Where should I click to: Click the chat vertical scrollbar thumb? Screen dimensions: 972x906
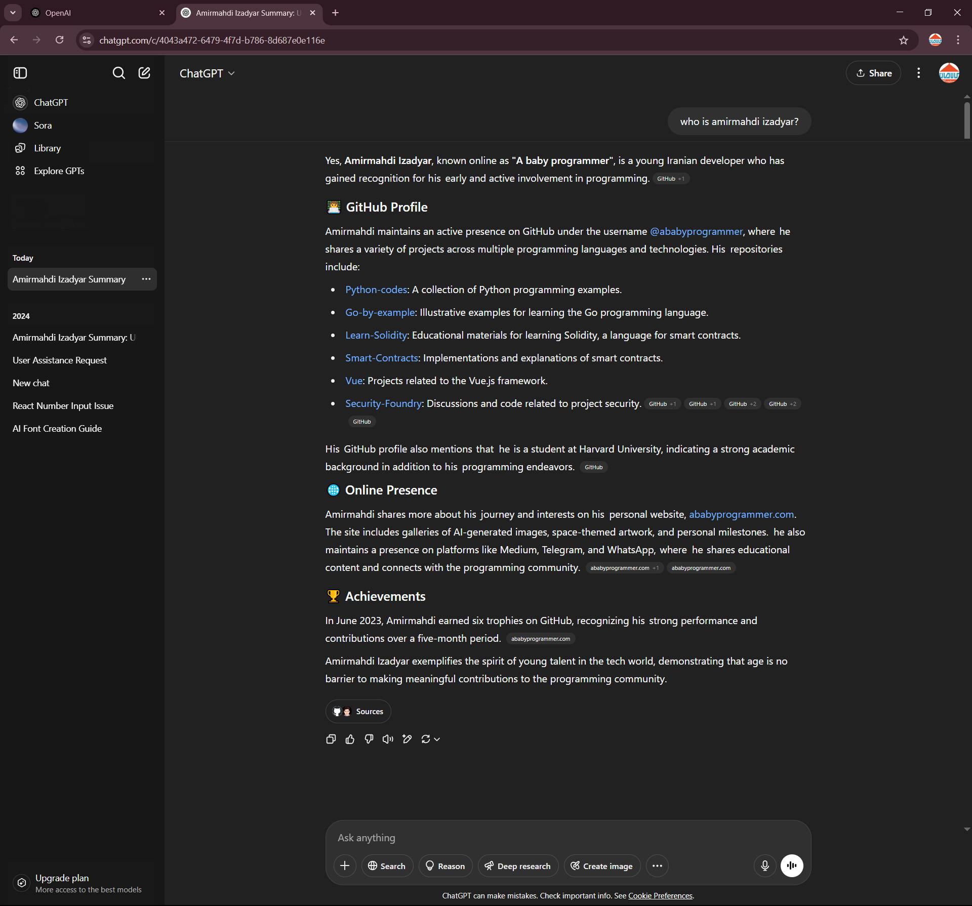click(x=967, y=120)
